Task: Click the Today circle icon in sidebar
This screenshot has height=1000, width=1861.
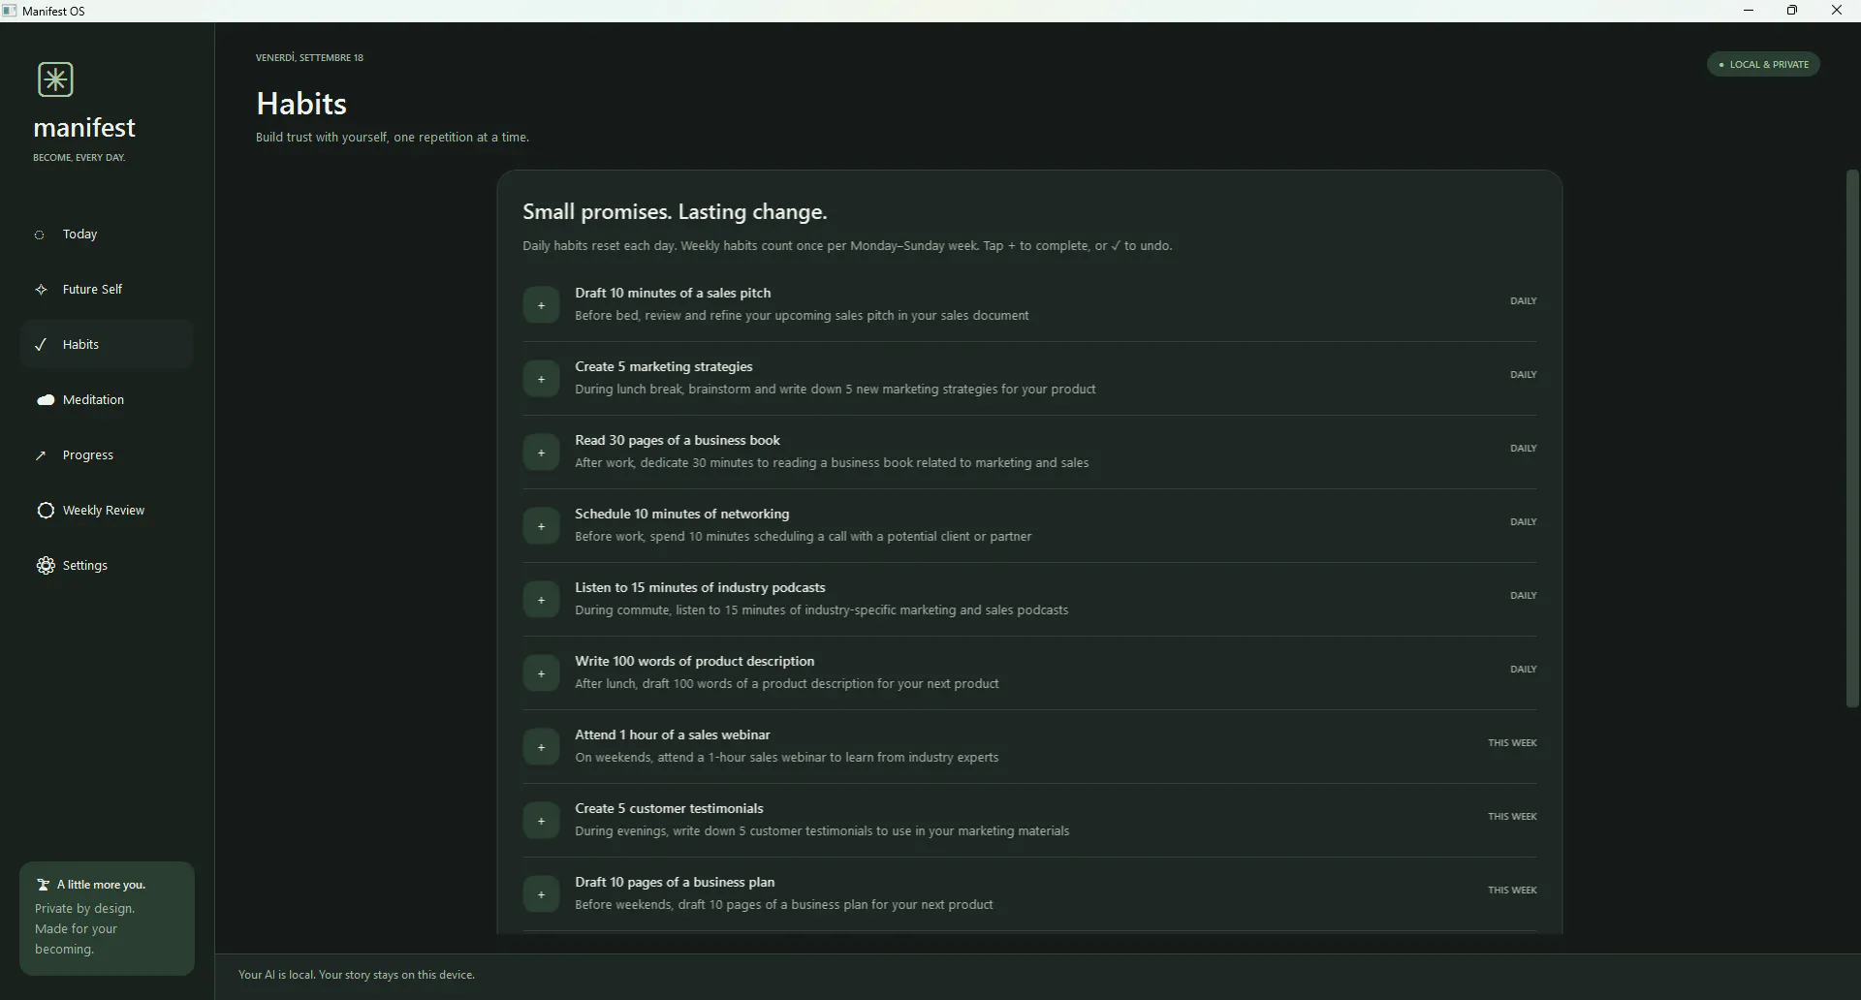Action: [40, 234]
